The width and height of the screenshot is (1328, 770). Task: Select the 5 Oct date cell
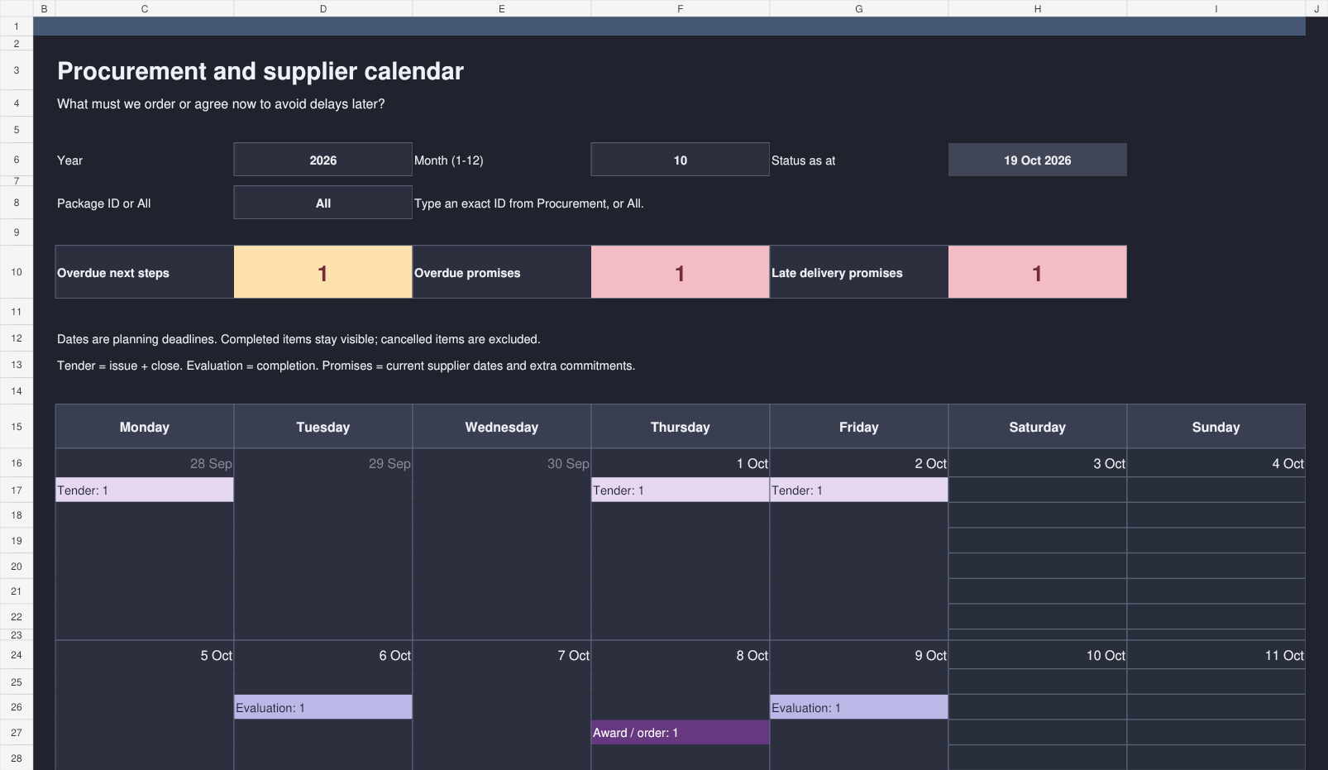pyautogui.click(x=145, y=655)
